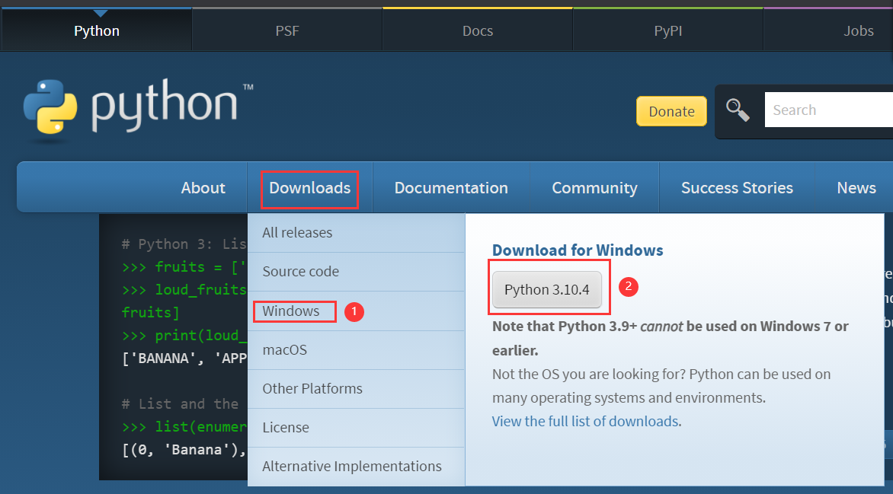
Task: Select Other Platforms in the dropdown
Action: coord(357,388)
